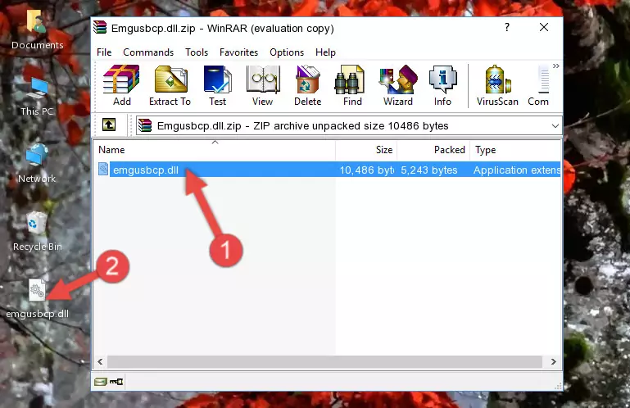Open the Help menu
Screen dimensions: 630x408
(325, 52)
